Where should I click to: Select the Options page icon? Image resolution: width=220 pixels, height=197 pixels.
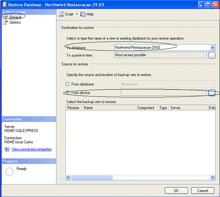point(6,22)
